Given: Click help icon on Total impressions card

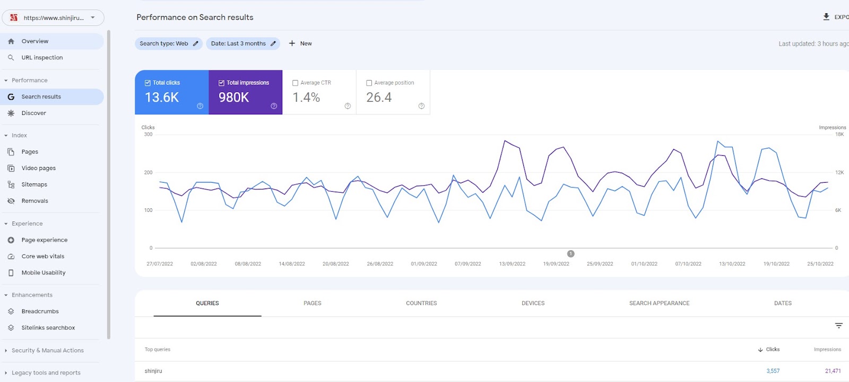Looking at the screenshot, I should click(x=274, y=106).
